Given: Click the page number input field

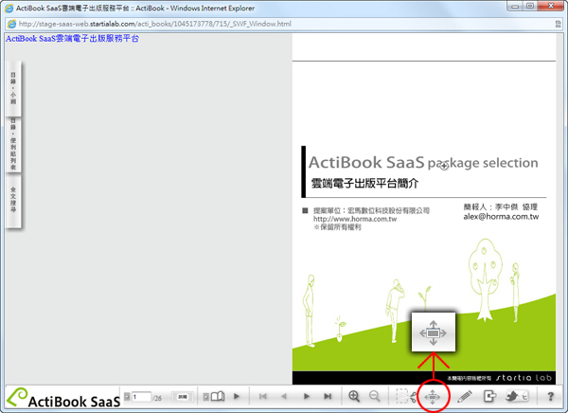Looking at the screenshot, I should [142, 397].
